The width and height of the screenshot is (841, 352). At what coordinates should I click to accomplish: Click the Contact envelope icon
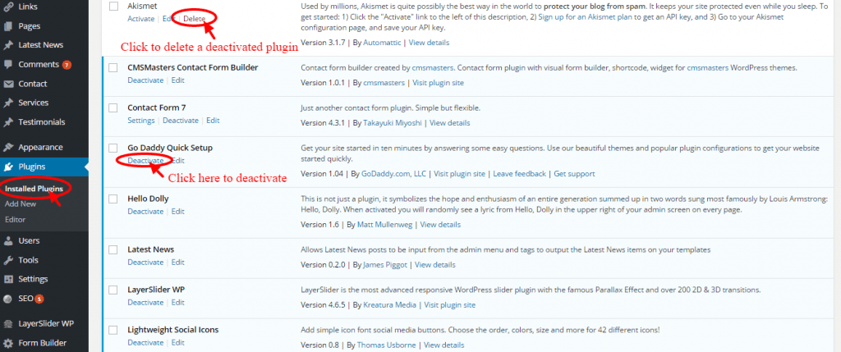pyautogui.click(x=8, y=84)
